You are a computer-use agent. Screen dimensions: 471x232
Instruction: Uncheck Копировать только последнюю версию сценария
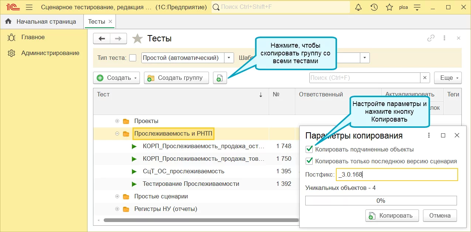coord(309,161)
